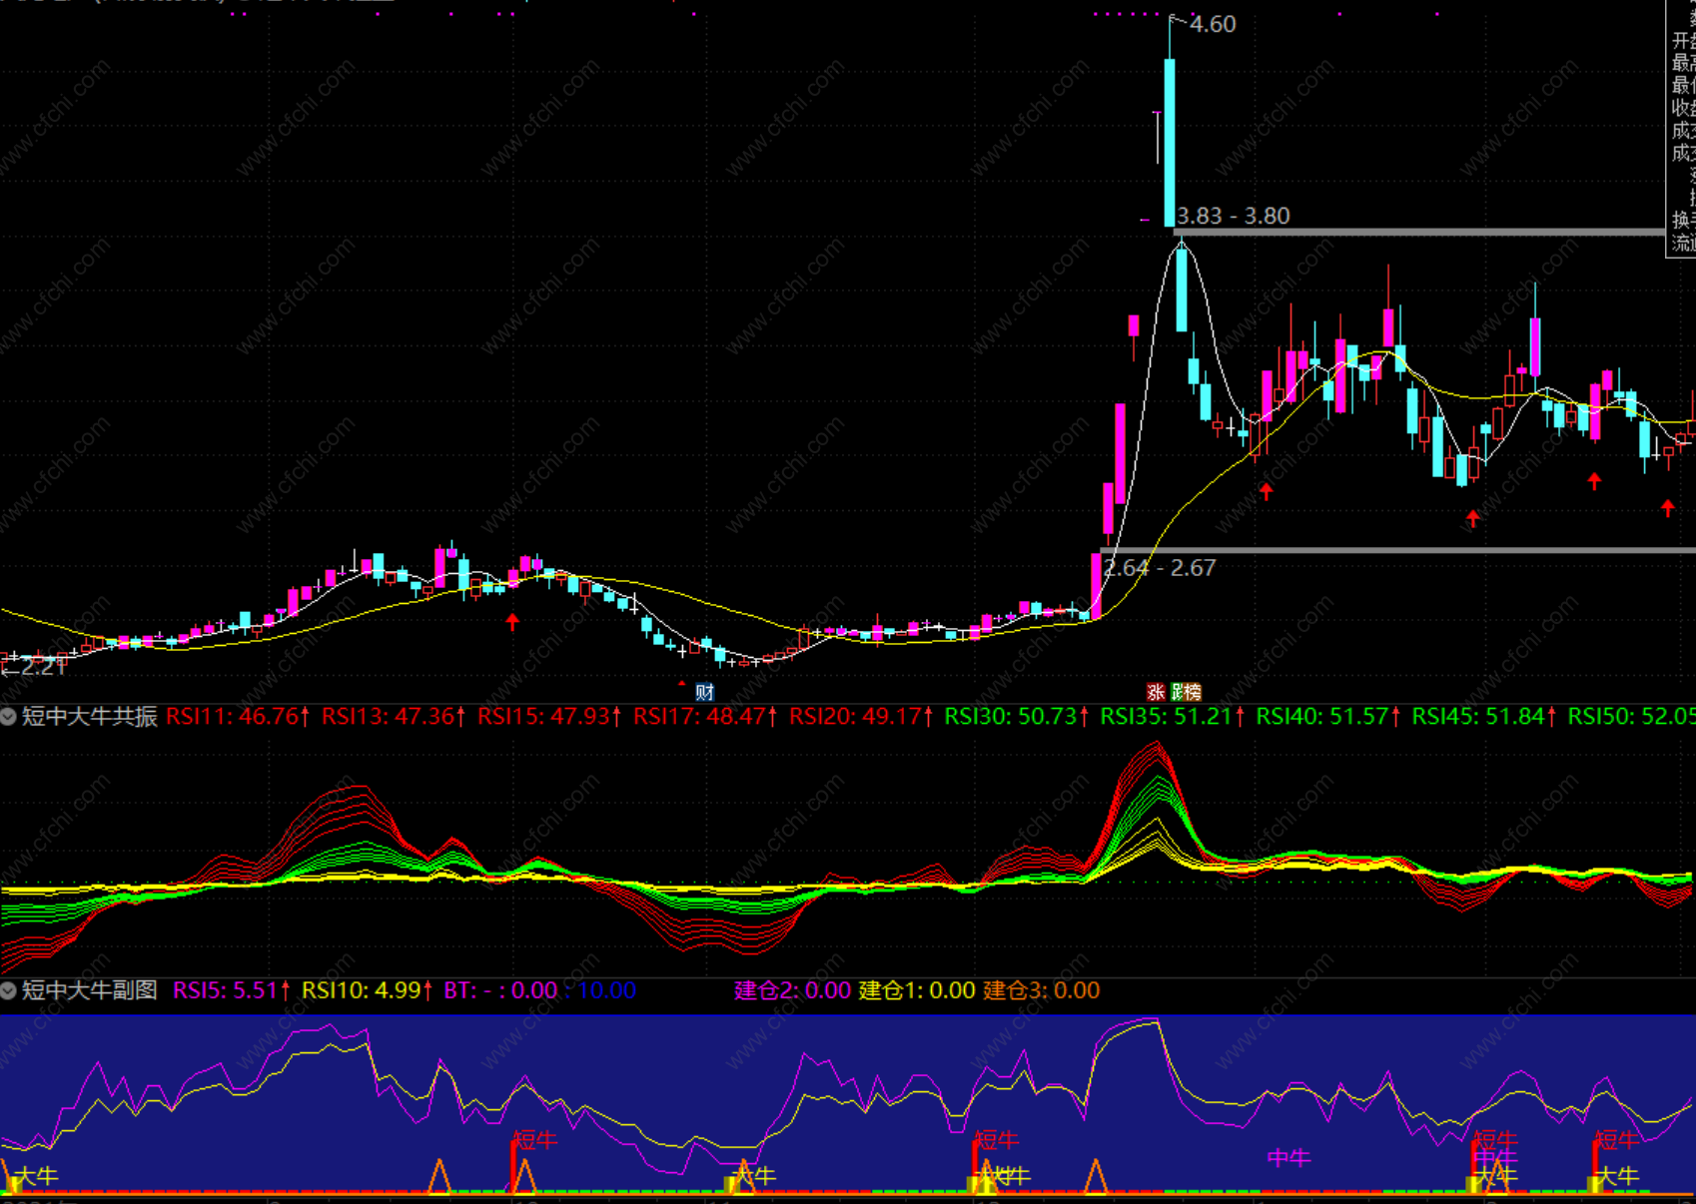Click the orange triangle signal under 短牛 label
Screen dimensions: 1696x1204
524,1176
